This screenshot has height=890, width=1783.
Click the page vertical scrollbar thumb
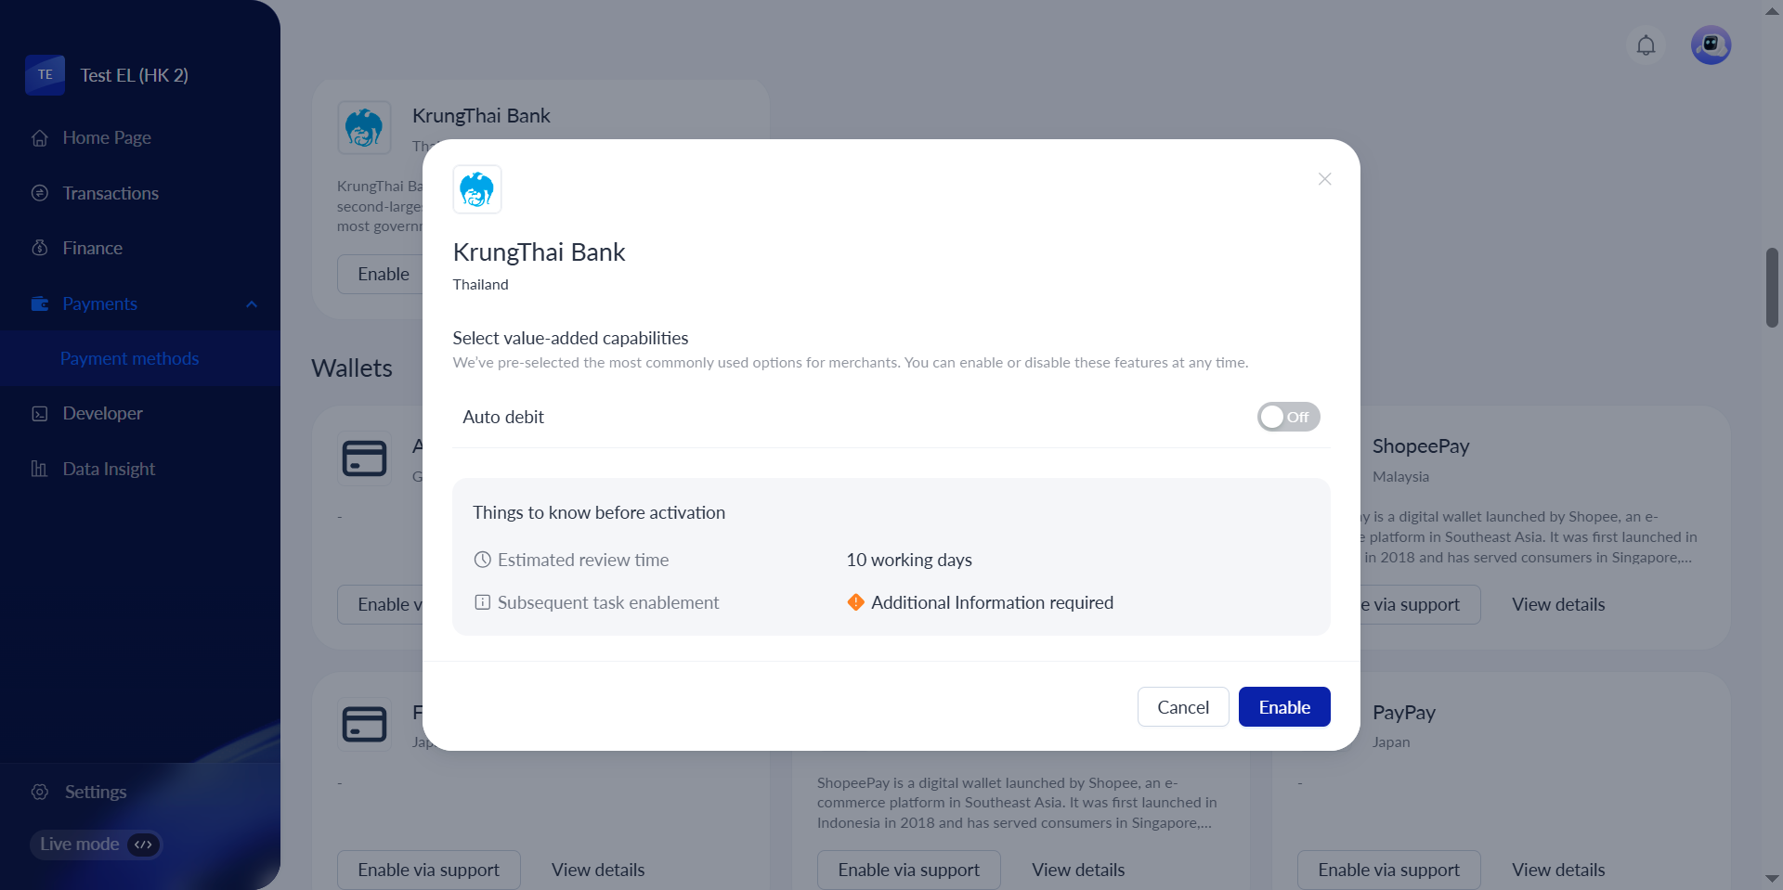(x=1772, y=288)
